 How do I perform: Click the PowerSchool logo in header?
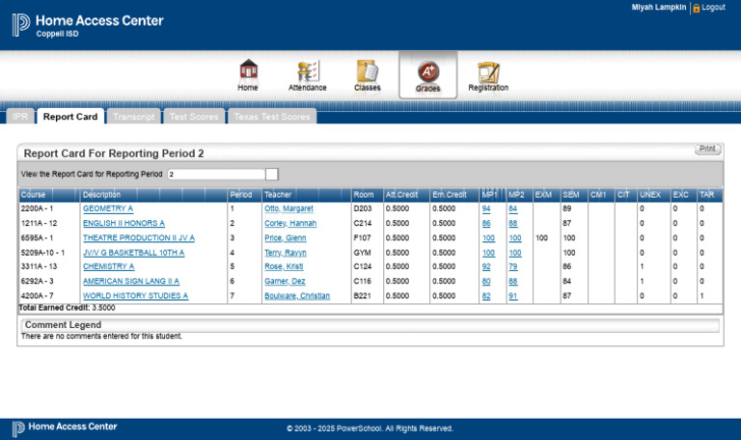[x=21, y=25]
